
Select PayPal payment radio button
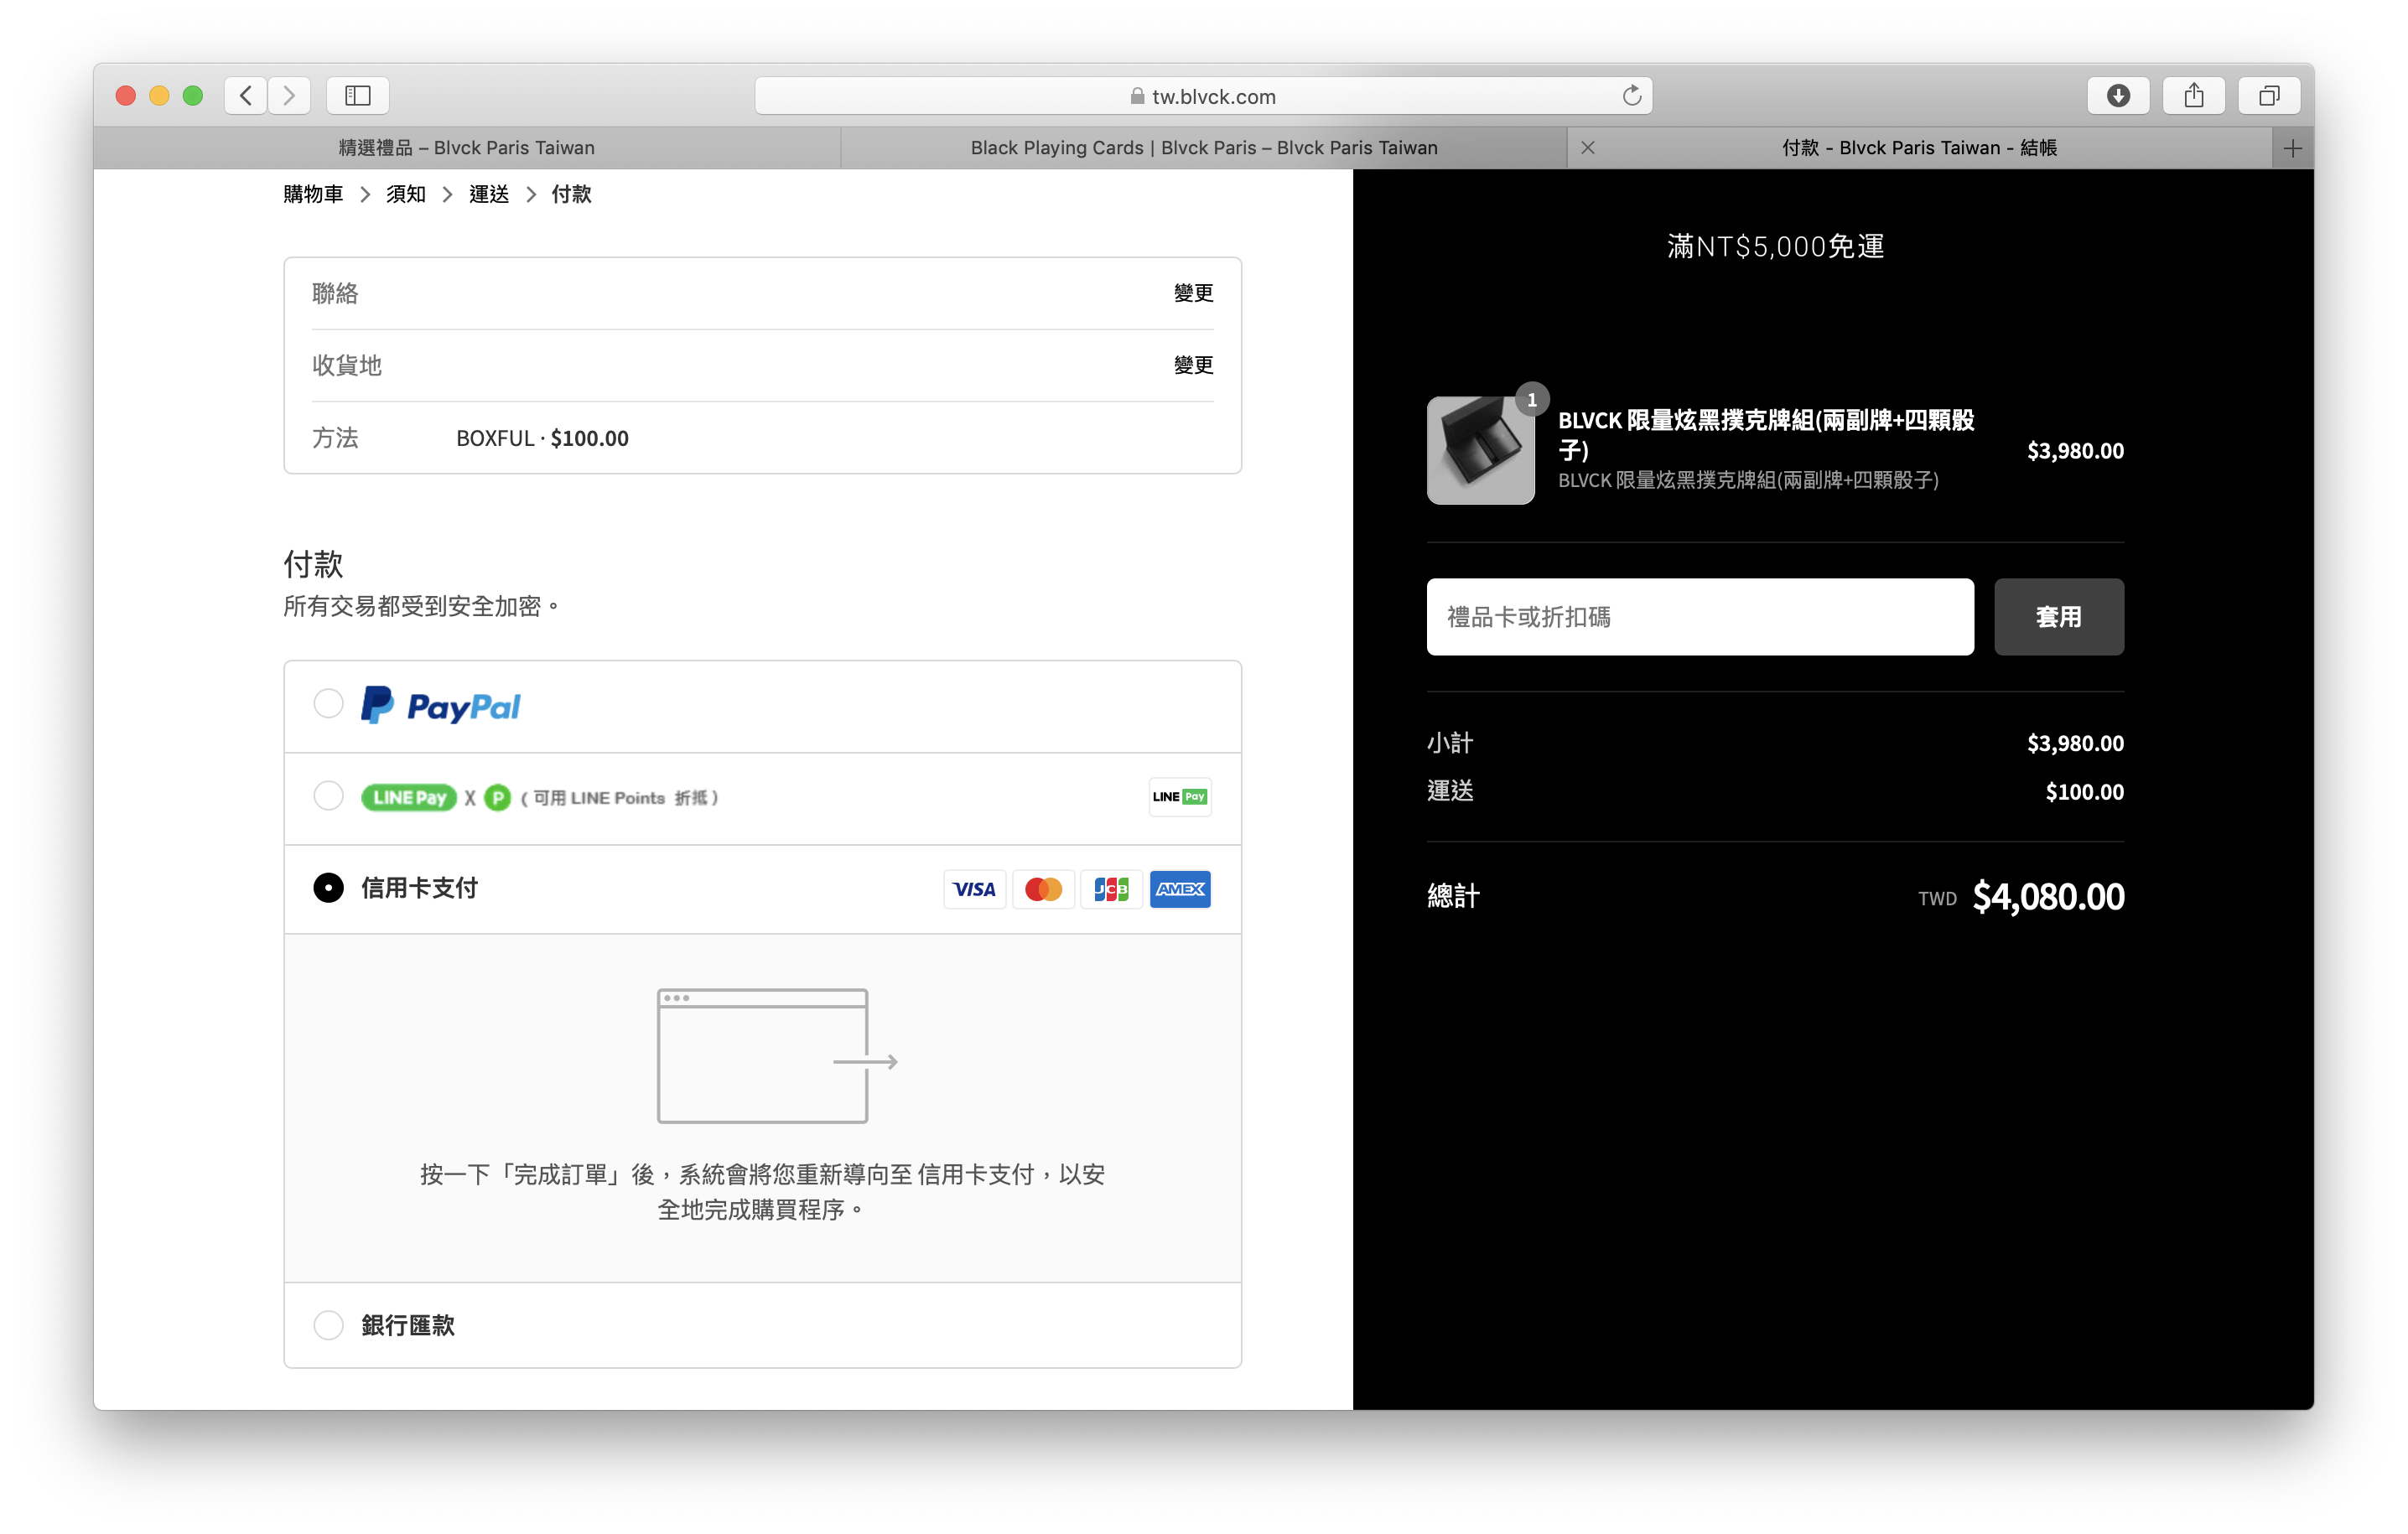[328, 704]
